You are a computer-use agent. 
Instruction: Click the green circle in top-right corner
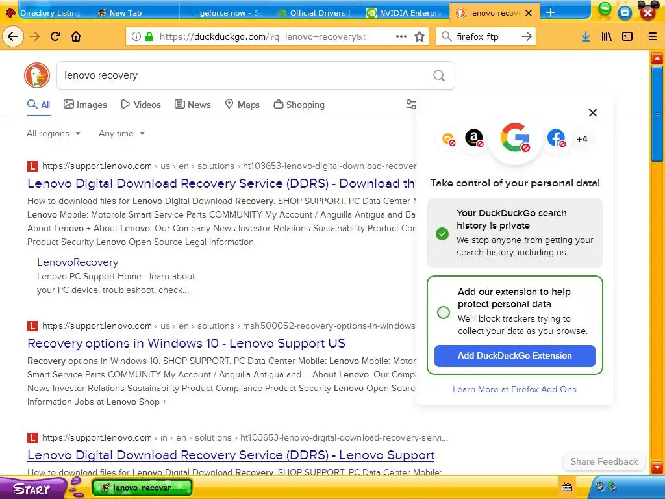click(605, 8)
